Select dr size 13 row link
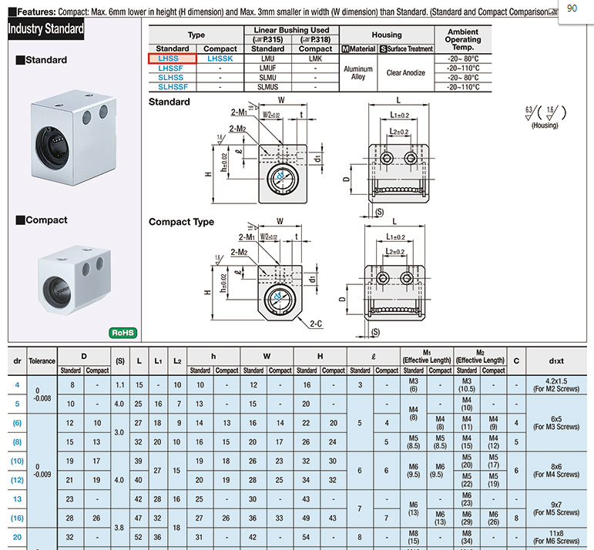This screenshot has height=550, width=594. [17, 499]
